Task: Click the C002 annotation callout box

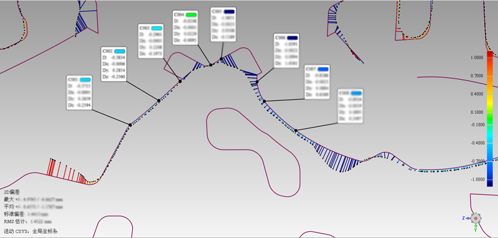Action: (x=114, y=64)
